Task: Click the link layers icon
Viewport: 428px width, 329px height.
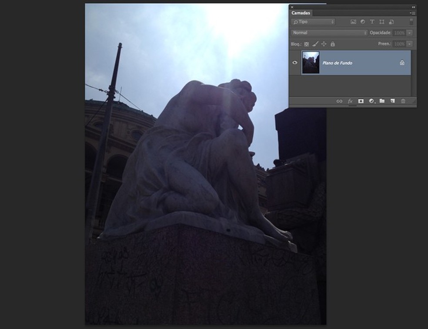Action: coord(339,101)
